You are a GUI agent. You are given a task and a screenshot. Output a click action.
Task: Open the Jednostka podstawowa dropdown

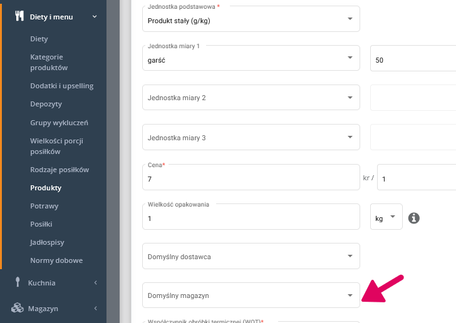click(x=251, y=19)
